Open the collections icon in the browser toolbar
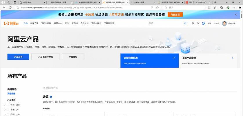This screenshot has width=243, height=116. coord(222,8)
